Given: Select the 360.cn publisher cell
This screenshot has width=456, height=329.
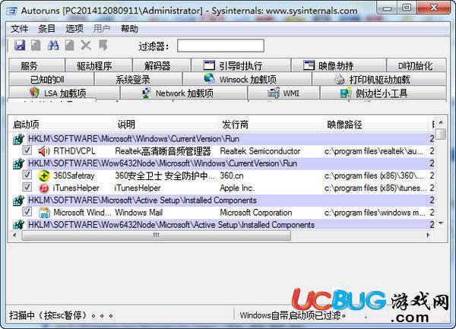Looking at the screenshot, I should 232,176.
